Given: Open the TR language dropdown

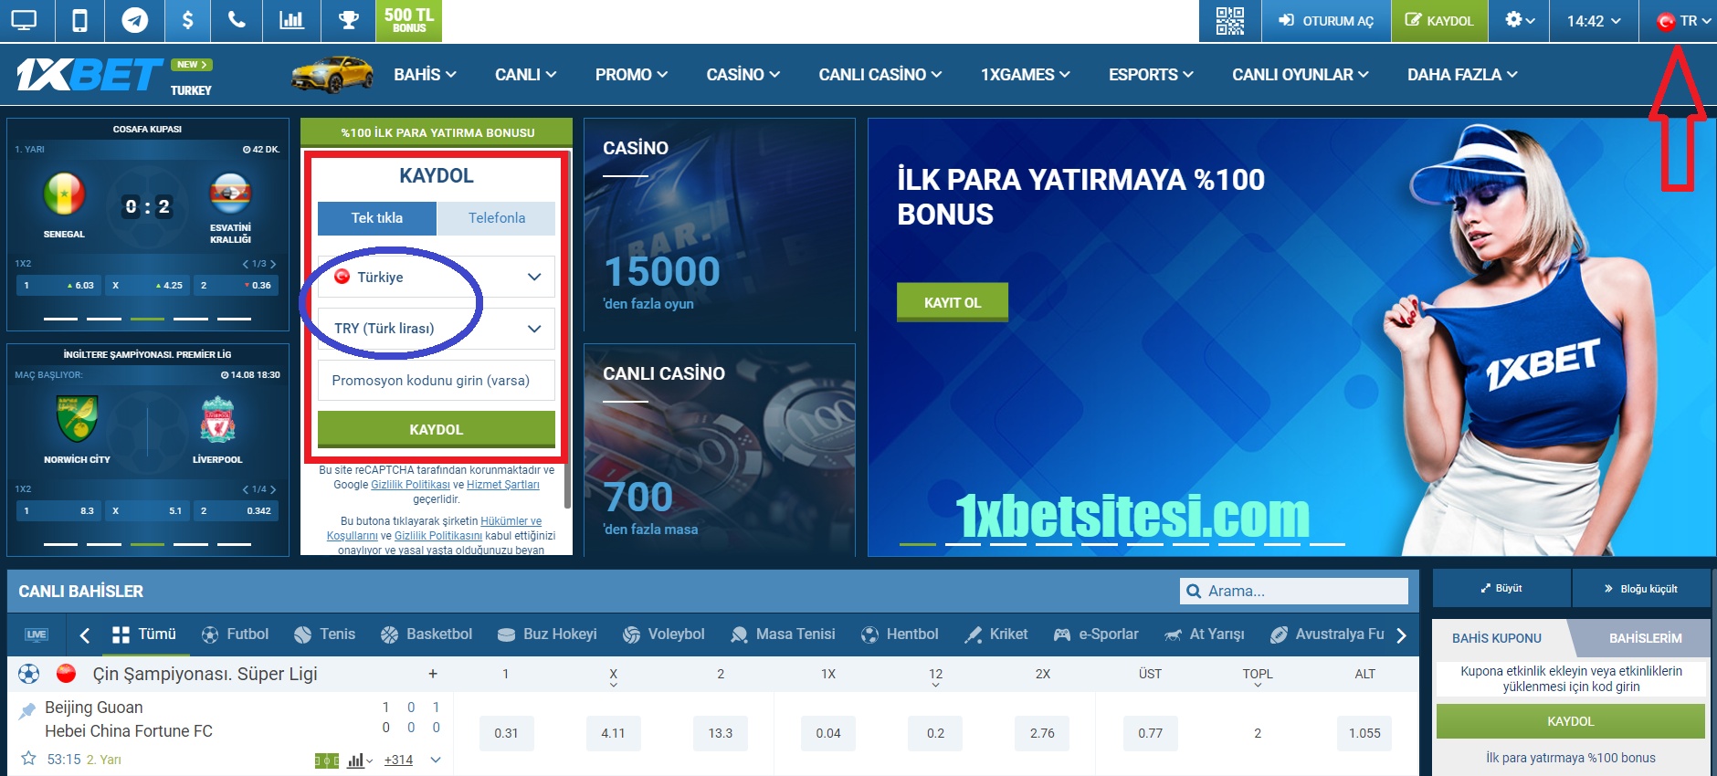Looking at the screenshot, I should click(1684, 20).
